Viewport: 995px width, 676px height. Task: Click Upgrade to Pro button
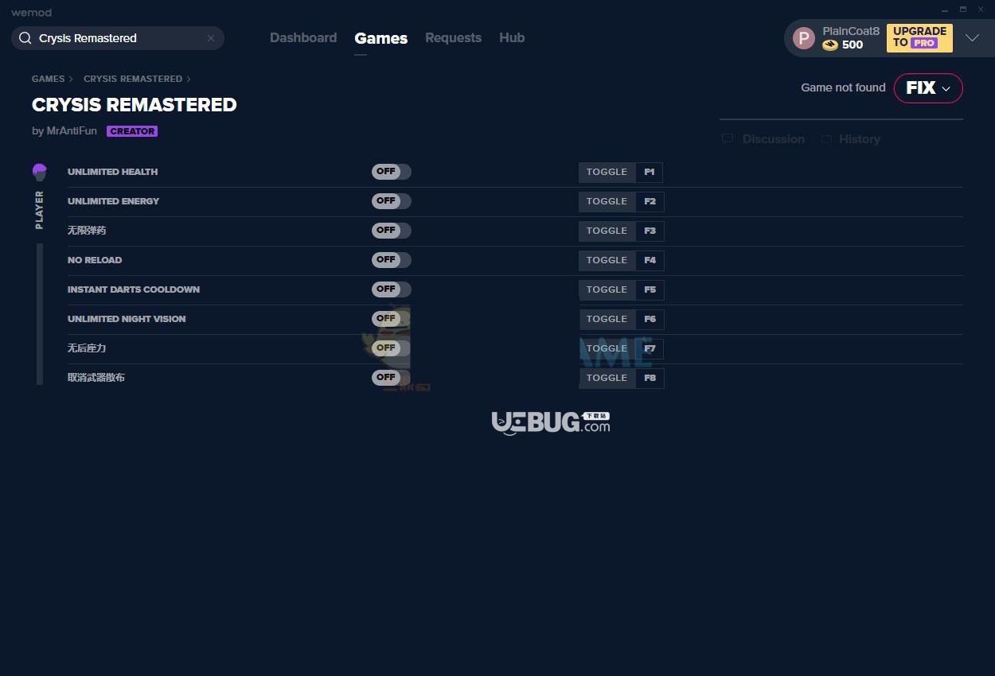[x=919, y=38]
